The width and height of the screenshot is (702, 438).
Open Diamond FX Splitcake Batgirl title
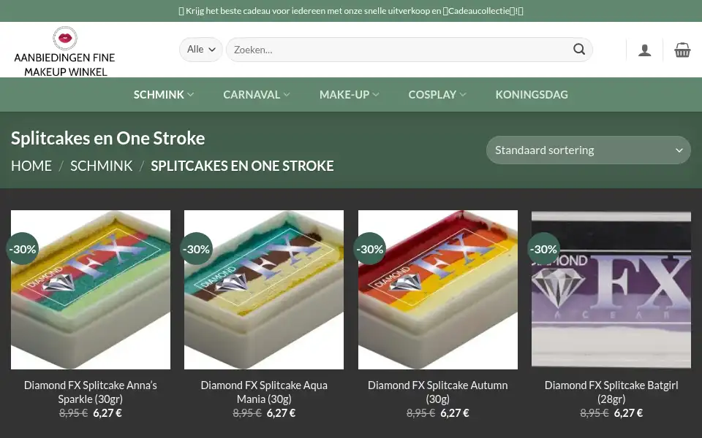click(611, 392)
